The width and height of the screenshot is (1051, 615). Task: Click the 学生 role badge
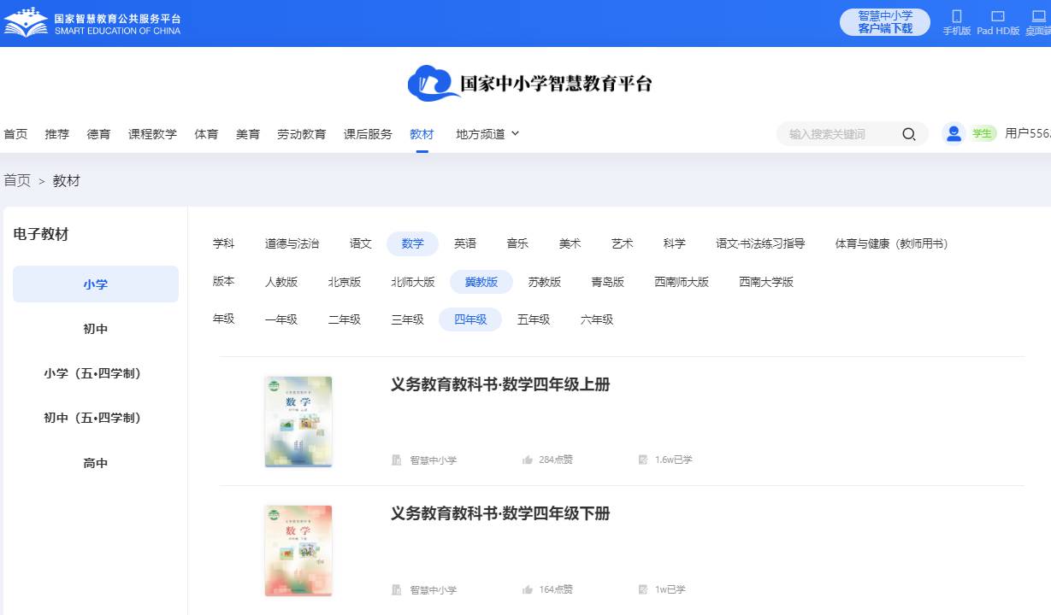[983, 134]
